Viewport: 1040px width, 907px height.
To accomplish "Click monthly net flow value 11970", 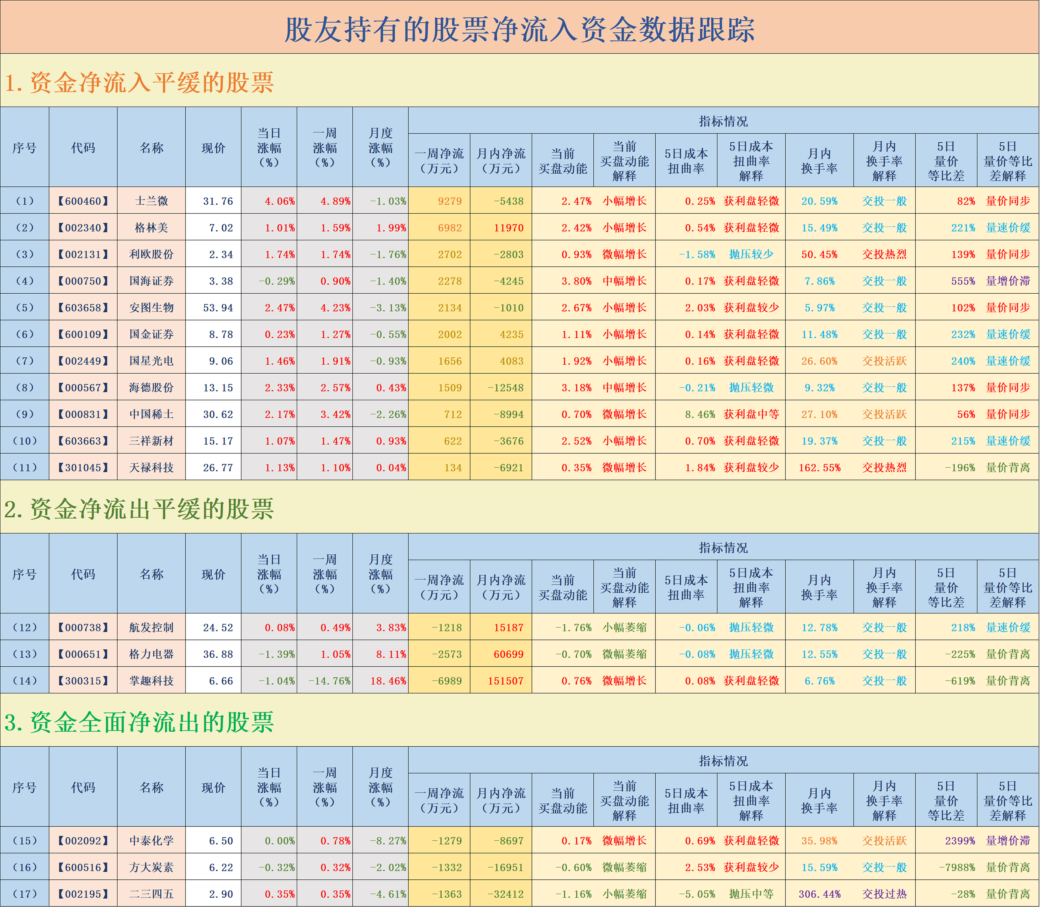I will (508, 228).
